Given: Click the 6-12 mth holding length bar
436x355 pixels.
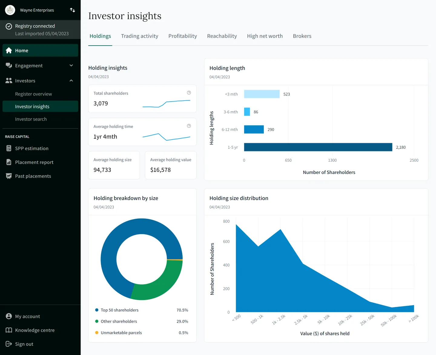Looking at the screenshot, I should pos(254,129).
